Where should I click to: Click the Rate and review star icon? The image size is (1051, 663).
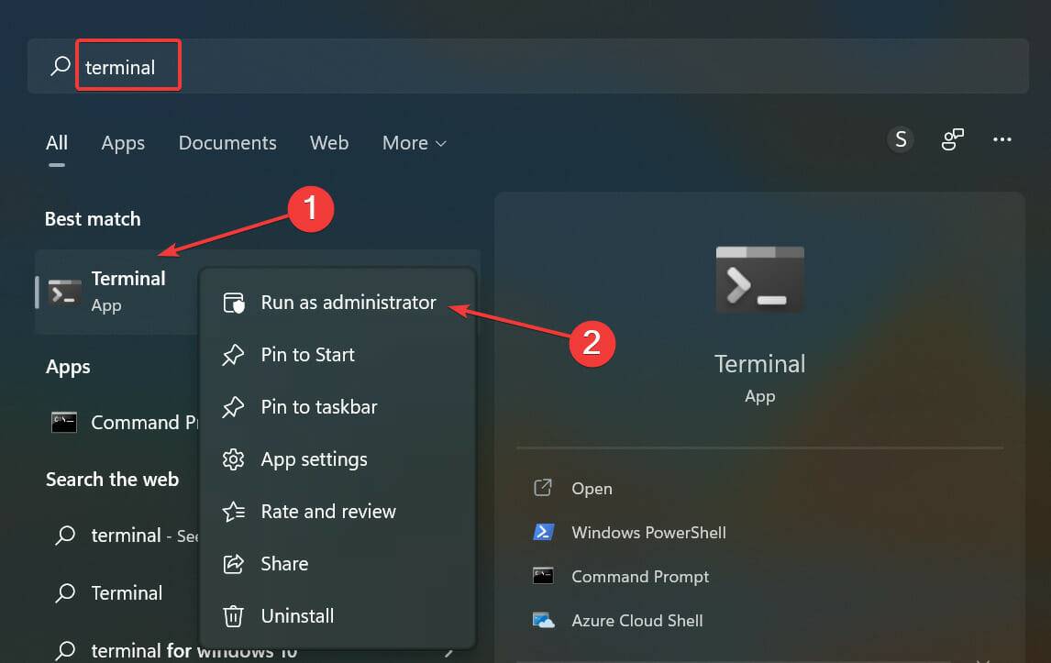click(x=234, y=511)
